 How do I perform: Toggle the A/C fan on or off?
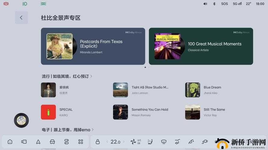click(135, 142)
